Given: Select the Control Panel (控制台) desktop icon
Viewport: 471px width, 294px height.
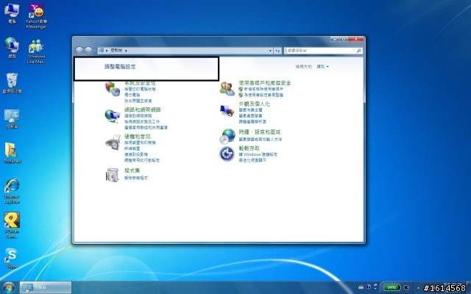Looking at the screenshot, I should click(12, 118).
